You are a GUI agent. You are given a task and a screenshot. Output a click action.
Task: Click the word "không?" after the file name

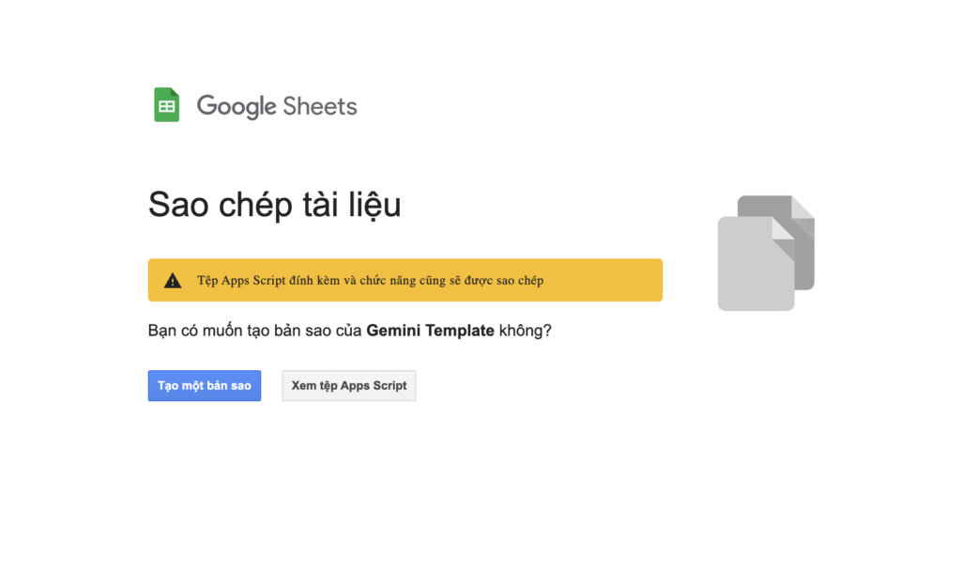tap(526, 331)
